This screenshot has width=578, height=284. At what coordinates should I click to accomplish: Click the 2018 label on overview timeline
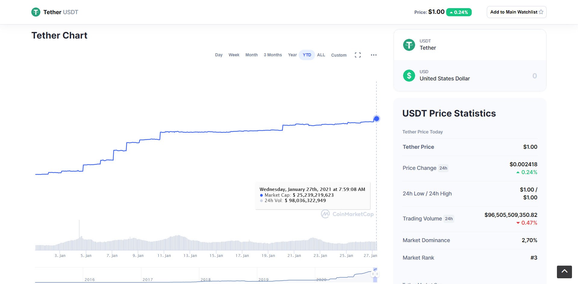(x=206, y=279)
